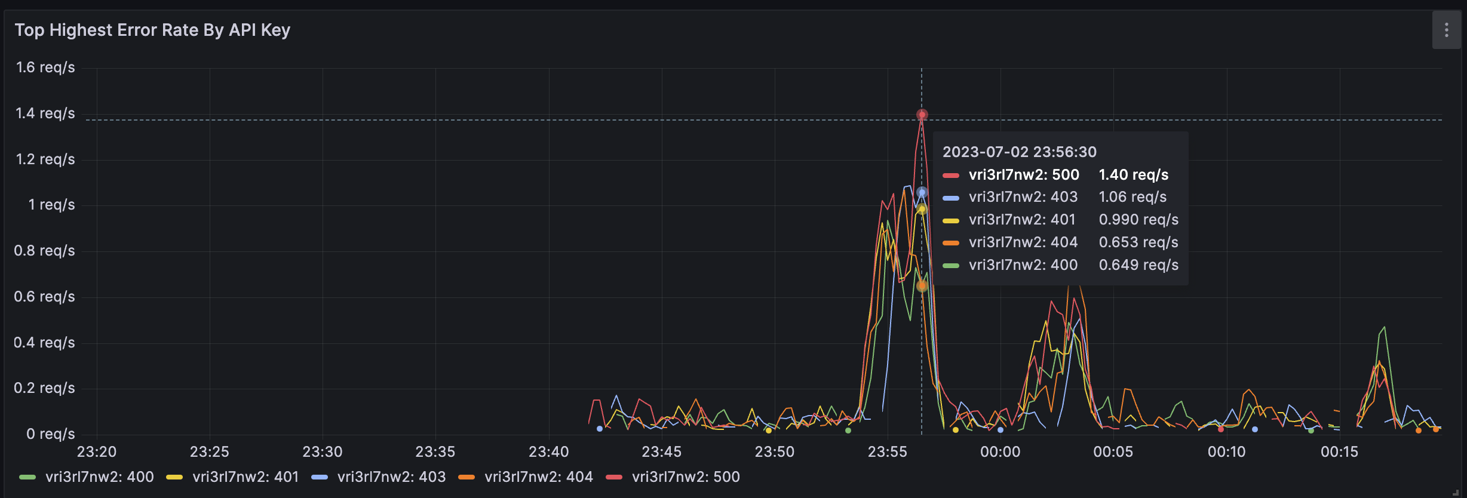Click the 00:15 x-axis time label
The height and width of the screenshot is (498, 1467).
click(x=1339, y=452)
